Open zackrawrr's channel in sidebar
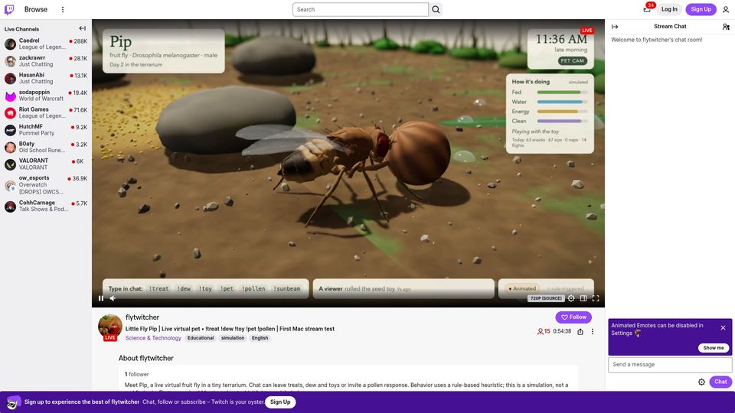 [x=46, y=61]
